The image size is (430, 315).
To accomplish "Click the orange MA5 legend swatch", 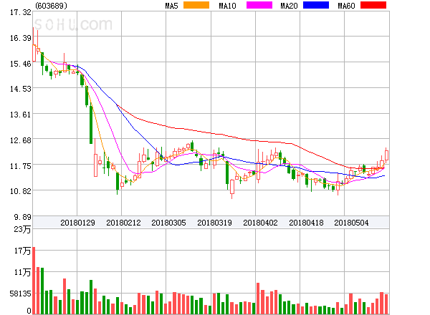I will (196, 5).
